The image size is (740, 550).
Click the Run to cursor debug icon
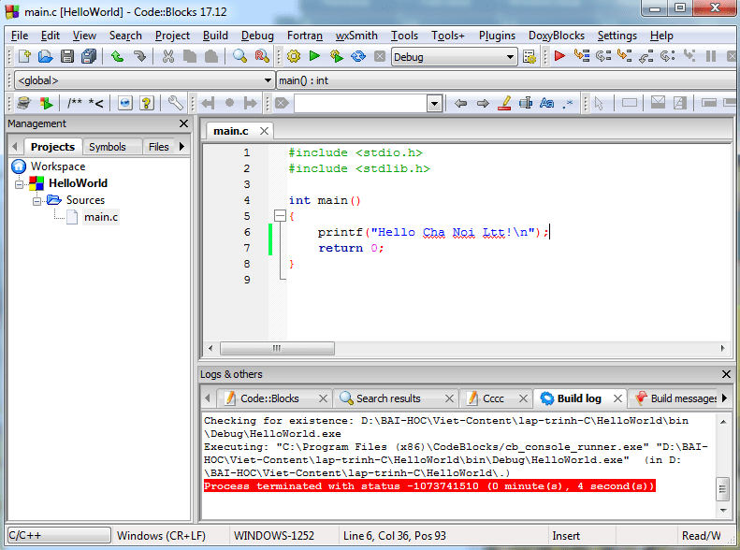(x=582, y=56)
